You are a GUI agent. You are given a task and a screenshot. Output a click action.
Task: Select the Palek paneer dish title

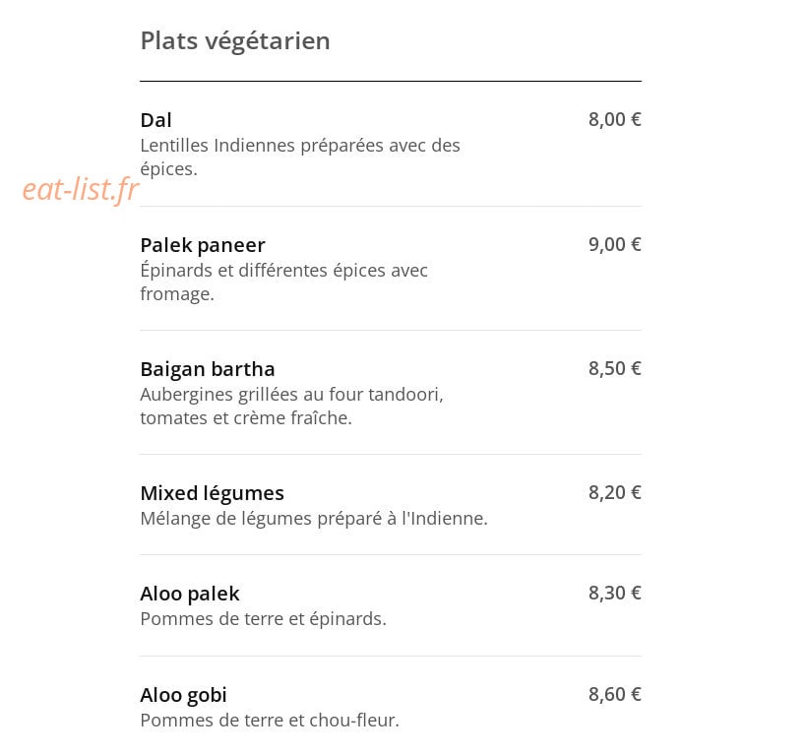(203, 245)
